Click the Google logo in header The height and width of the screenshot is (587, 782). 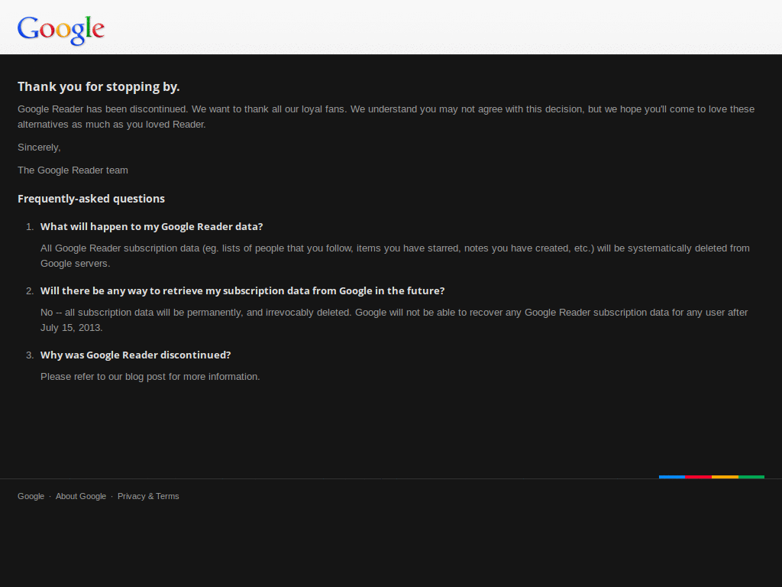point(61,31)
